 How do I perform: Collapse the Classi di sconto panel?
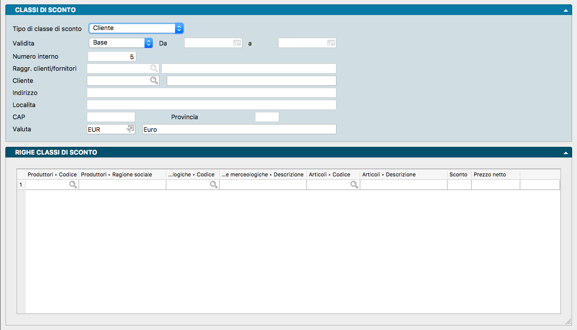coord(565,10)
